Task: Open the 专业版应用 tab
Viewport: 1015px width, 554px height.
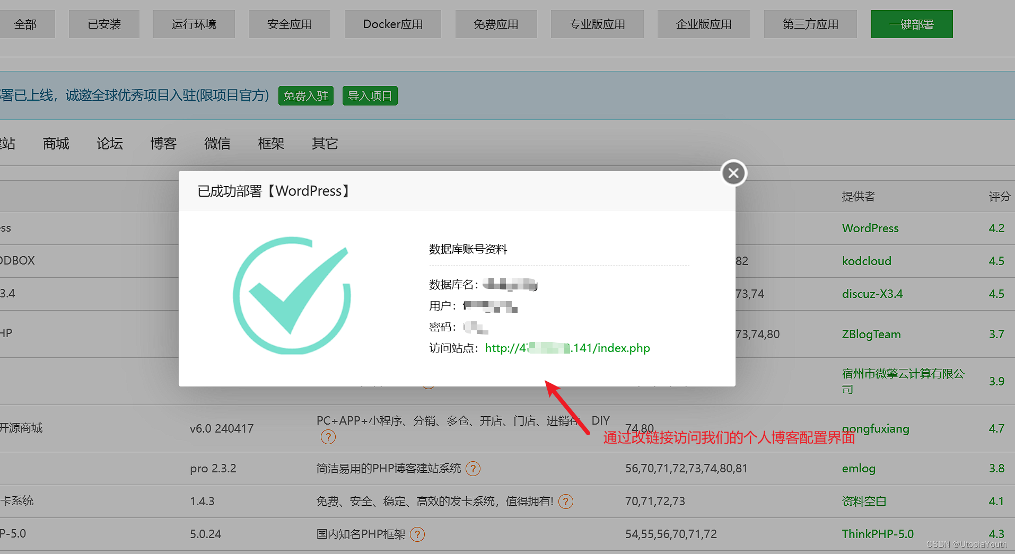Action: point(597,24)
